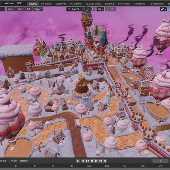The image size is (170, 170).
Task: Click the timeline horizontal scrollbar
Action: (x=85, y=169)
